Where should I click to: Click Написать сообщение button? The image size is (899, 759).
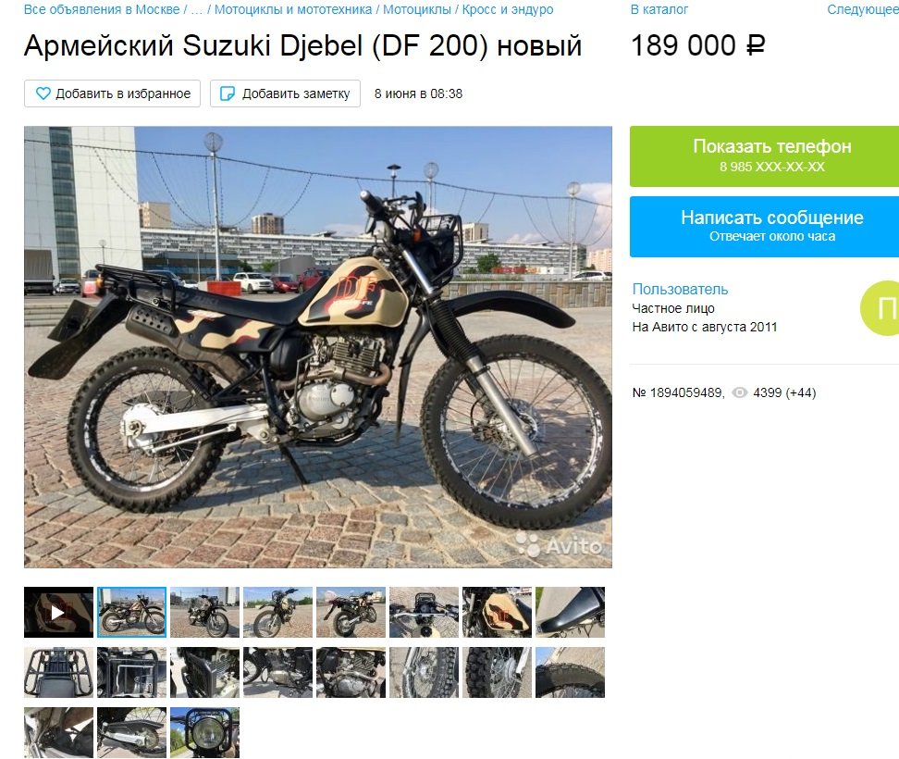click(x=764, y=227)
